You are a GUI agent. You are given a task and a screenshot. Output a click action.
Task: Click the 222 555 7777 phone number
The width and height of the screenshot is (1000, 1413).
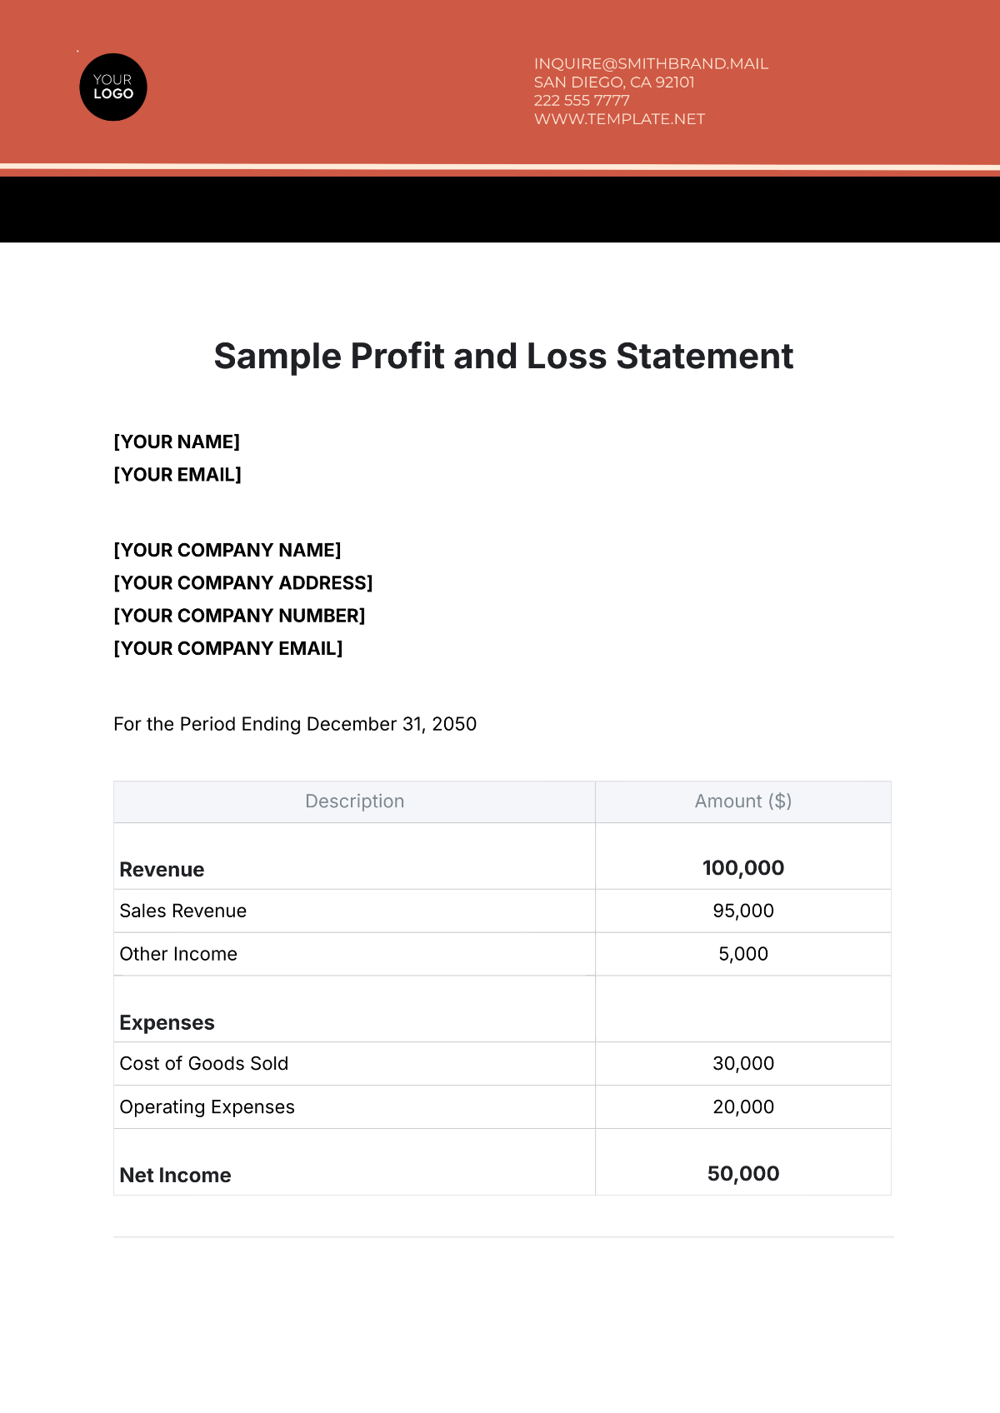click(x=582, y=101)
